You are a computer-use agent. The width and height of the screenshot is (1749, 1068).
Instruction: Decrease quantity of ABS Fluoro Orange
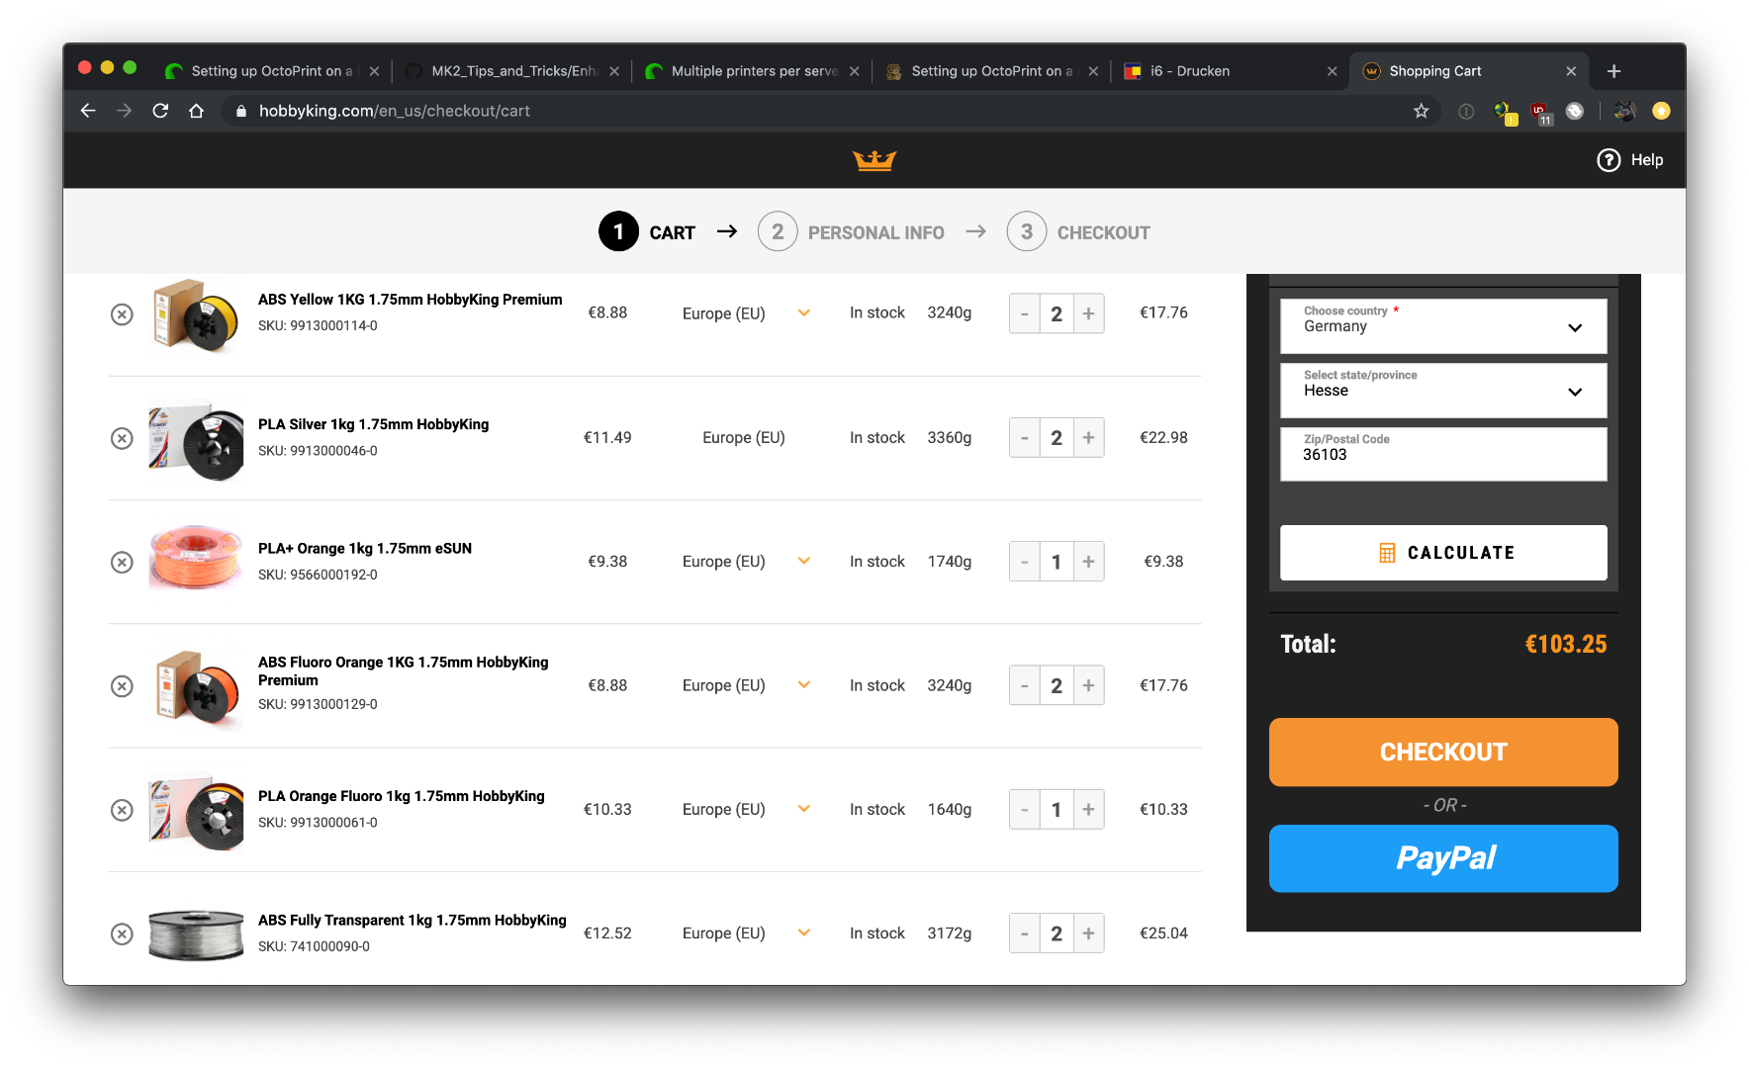point(1025,685)
